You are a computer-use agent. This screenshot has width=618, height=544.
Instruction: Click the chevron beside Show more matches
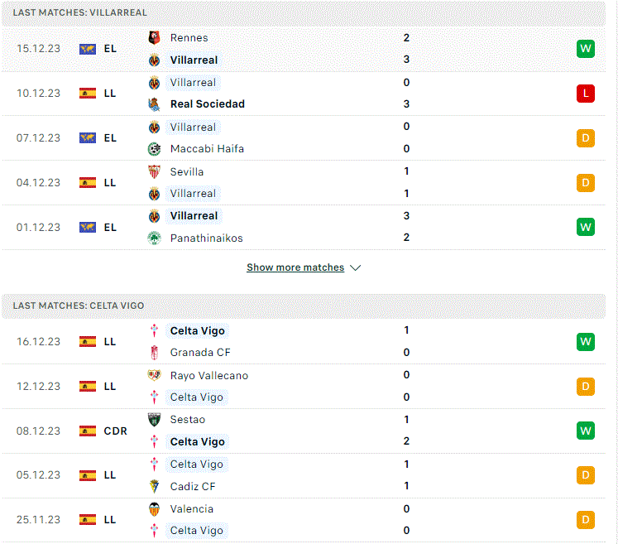[x=356, y=267]
